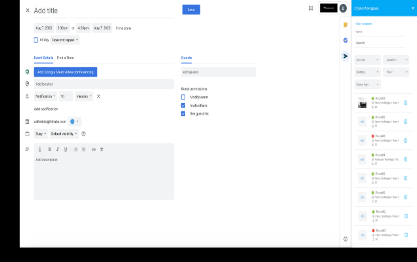The height and width of the screenshot is (262, 417).
Task: Open info icon for Room01
Action: (406, 103)
